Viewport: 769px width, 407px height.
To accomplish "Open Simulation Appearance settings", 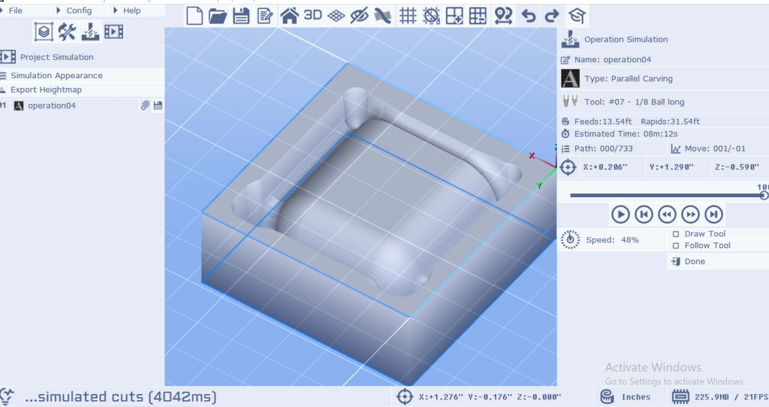I will (56, 76).
